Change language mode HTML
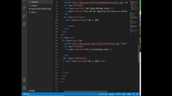This screenshot has width=172, height=96. point(129,94)
